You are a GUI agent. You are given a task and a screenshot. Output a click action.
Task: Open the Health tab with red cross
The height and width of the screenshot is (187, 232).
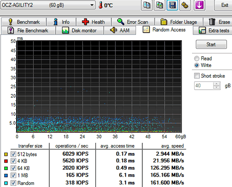tap(94, 22)
